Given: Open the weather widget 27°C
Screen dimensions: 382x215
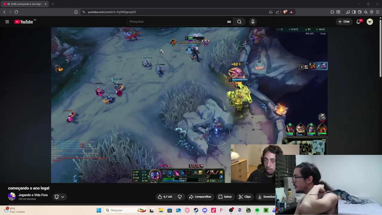Looking at the screenshot, I should tap(14, 210).
